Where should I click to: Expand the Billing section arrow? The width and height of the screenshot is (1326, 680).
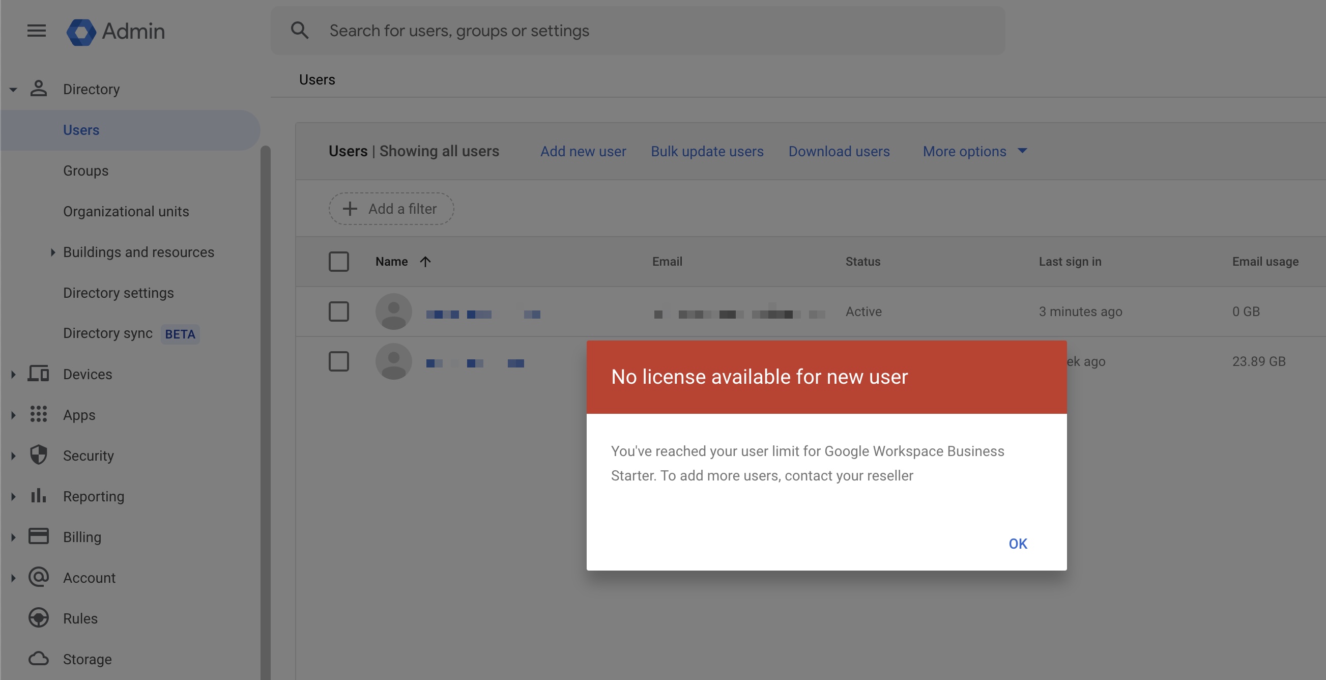(13, 537)
